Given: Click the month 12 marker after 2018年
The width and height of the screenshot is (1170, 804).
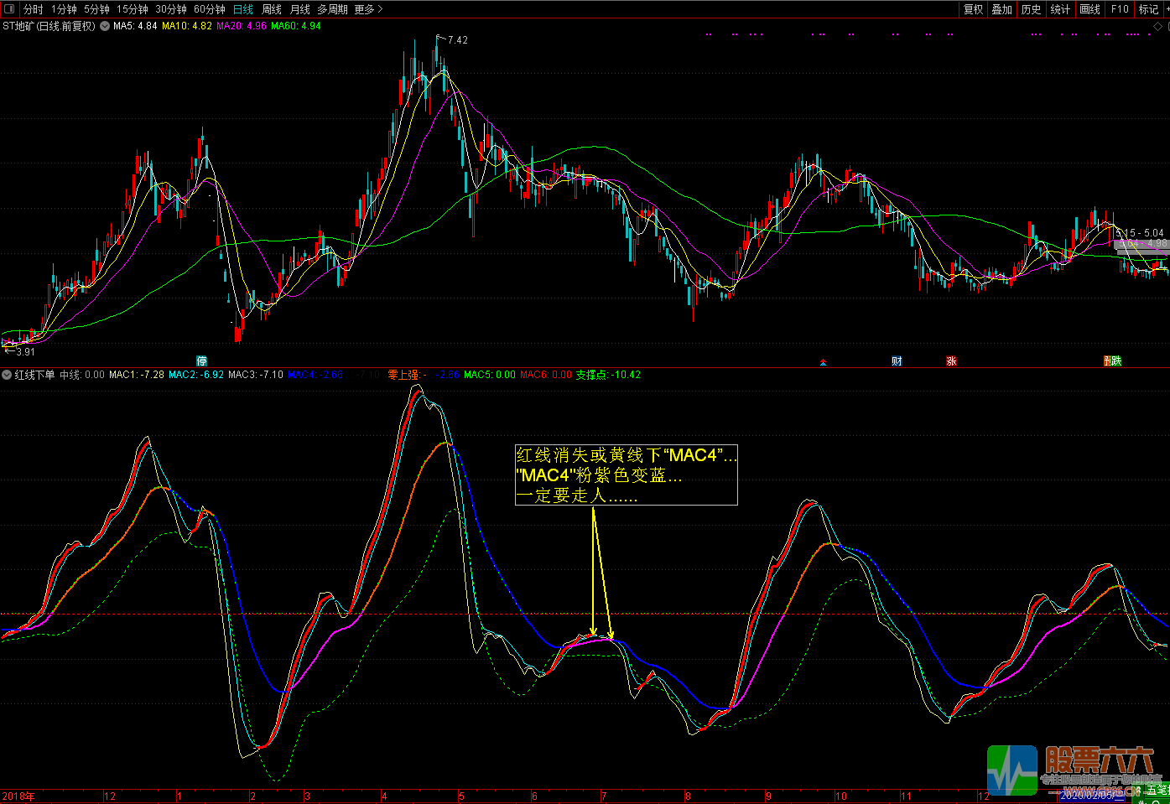Looking at the screenshot, I should pos(110,796).
